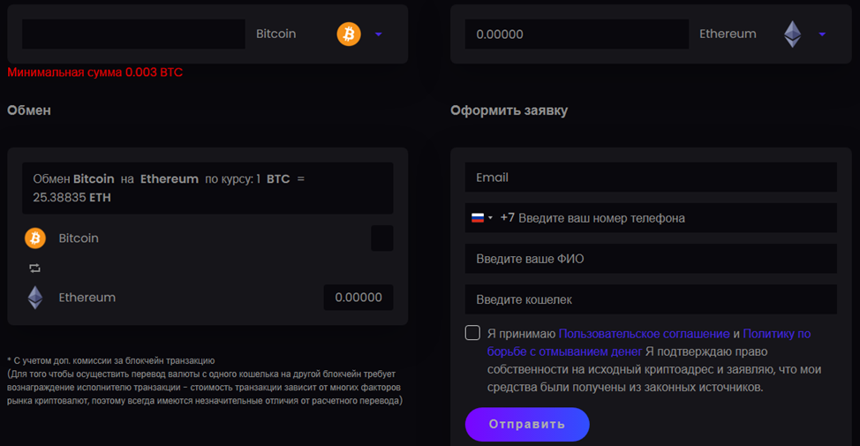Open the Пользовательское соглашение link
Viewport: 860px width, 446px height.
644,334
